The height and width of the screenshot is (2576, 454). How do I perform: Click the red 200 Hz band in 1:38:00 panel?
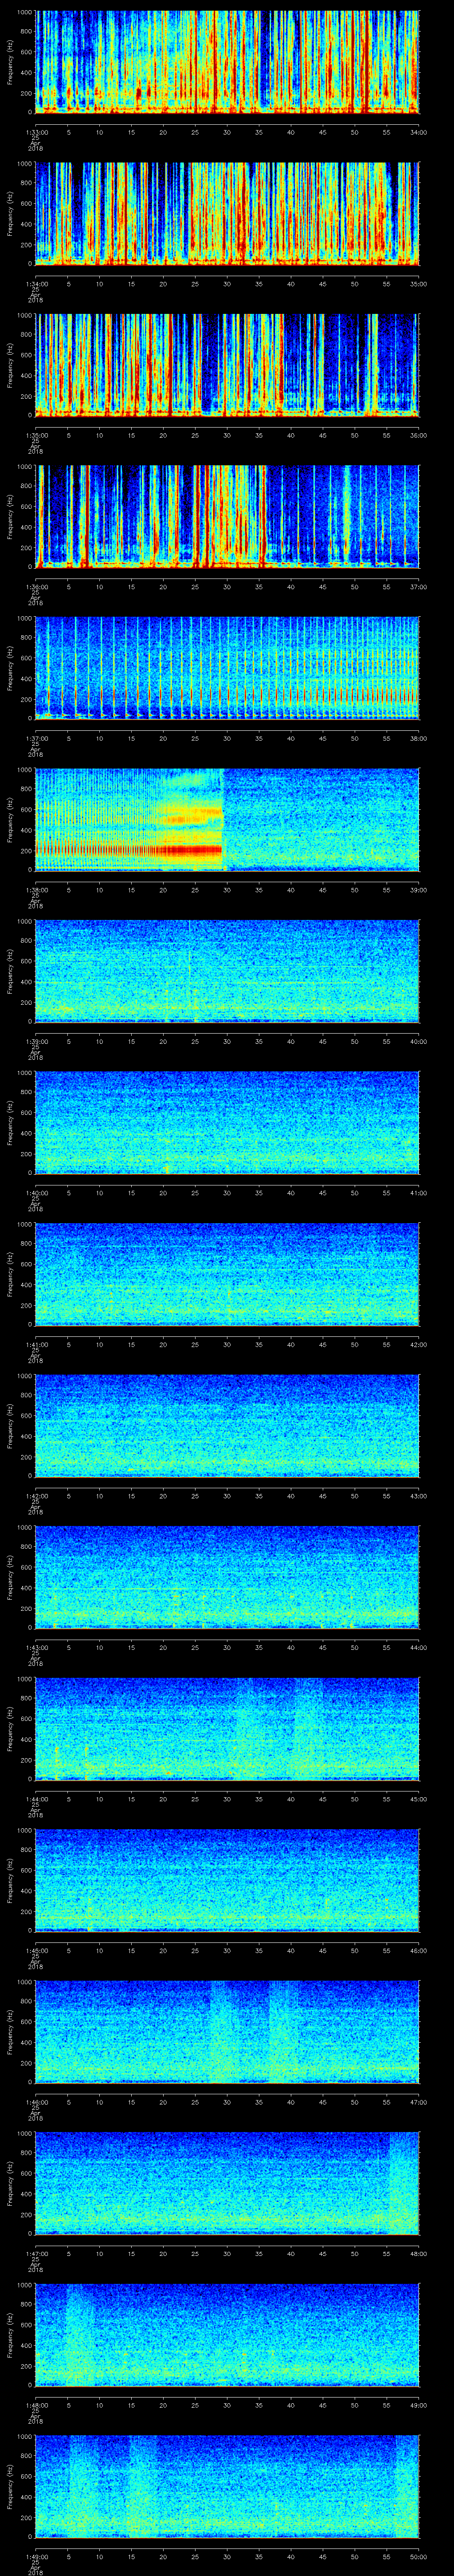pos(130,850)
